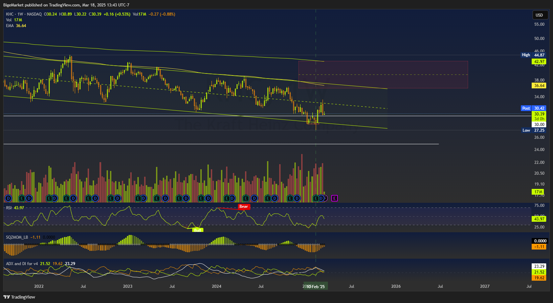This screenshot has height=303, width=553.
Task: Click the 10 Feb '25 crosshair date label
Action: [316, 286]
